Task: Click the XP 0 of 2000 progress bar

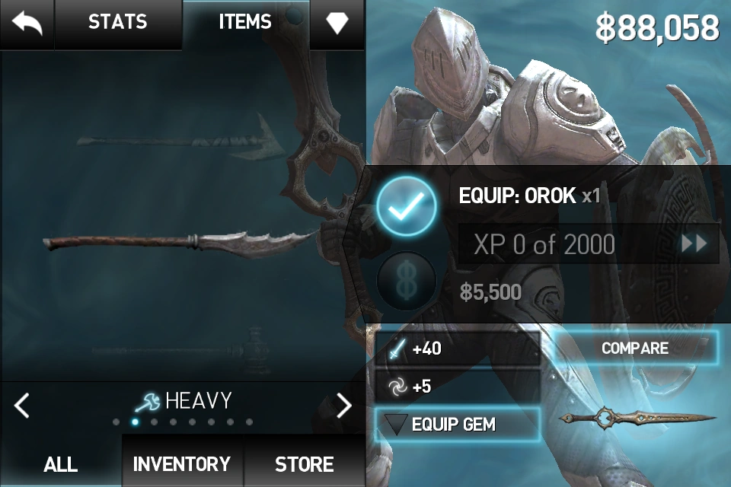Action: click(589, 243)
